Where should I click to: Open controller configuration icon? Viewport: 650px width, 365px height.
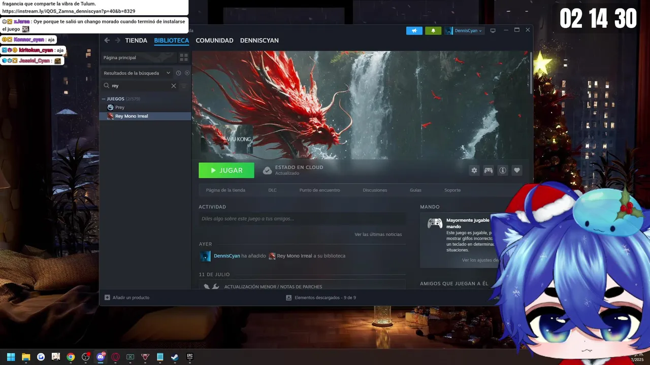[x=489, y=170]
